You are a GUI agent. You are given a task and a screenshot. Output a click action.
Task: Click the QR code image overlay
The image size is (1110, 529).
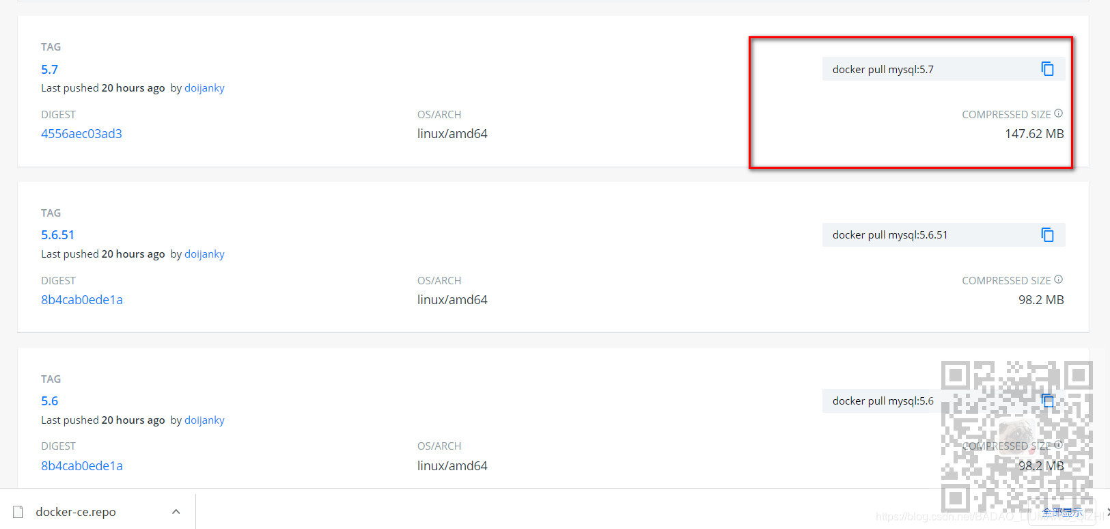click(1017, 437)
